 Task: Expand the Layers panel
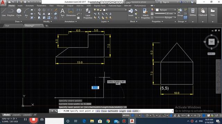click(x=105, y=21)
